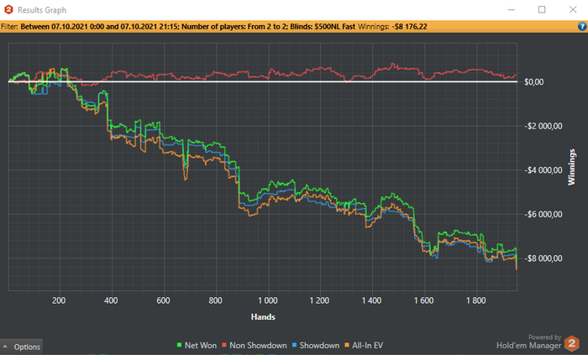The height and width of the screenshot is (355, 588).
Task: Click the 800 hands axis tick label
Action: coord(215,300)
